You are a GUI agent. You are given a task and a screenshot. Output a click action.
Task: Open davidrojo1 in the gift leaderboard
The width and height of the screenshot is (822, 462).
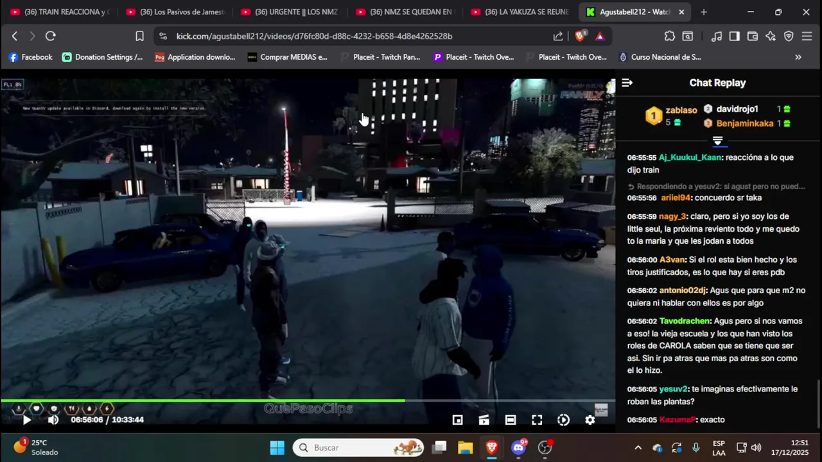pyautogui.click(x=737, y=109)
